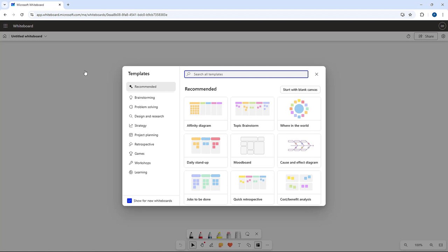Bookmark this page with star icon
The image size is (448, 252).
(410, 15)
